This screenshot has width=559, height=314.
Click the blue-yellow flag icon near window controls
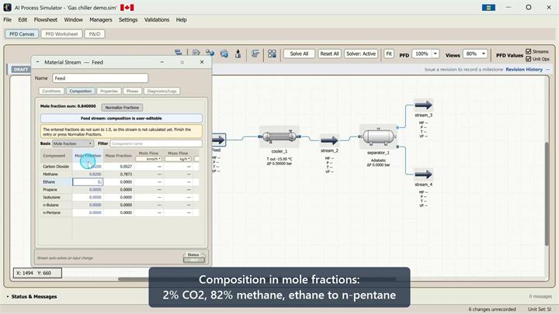[488, 8]
